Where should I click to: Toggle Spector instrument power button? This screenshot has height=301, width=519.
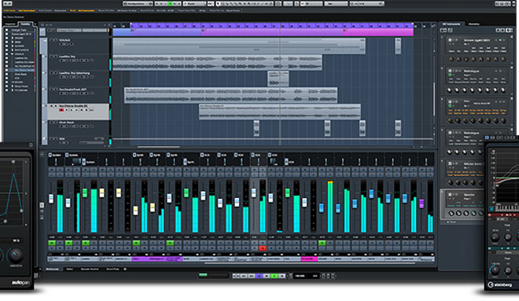tap(450, 194)
